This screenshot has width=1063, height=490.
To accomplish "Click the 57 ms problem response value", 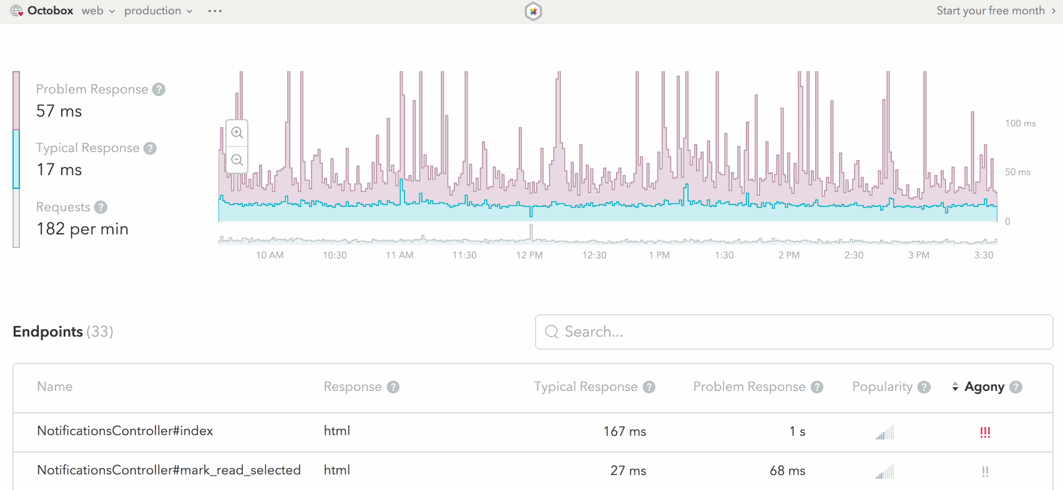I will [59, 111].
